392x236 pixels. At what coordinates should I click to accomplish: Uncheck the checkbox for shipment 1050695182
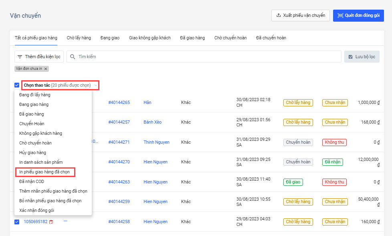[x=17, y=222]
